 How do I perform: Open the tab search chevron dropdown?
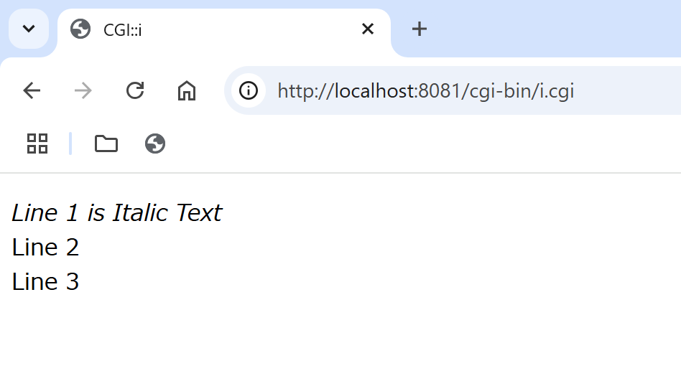tap(29, 29)
